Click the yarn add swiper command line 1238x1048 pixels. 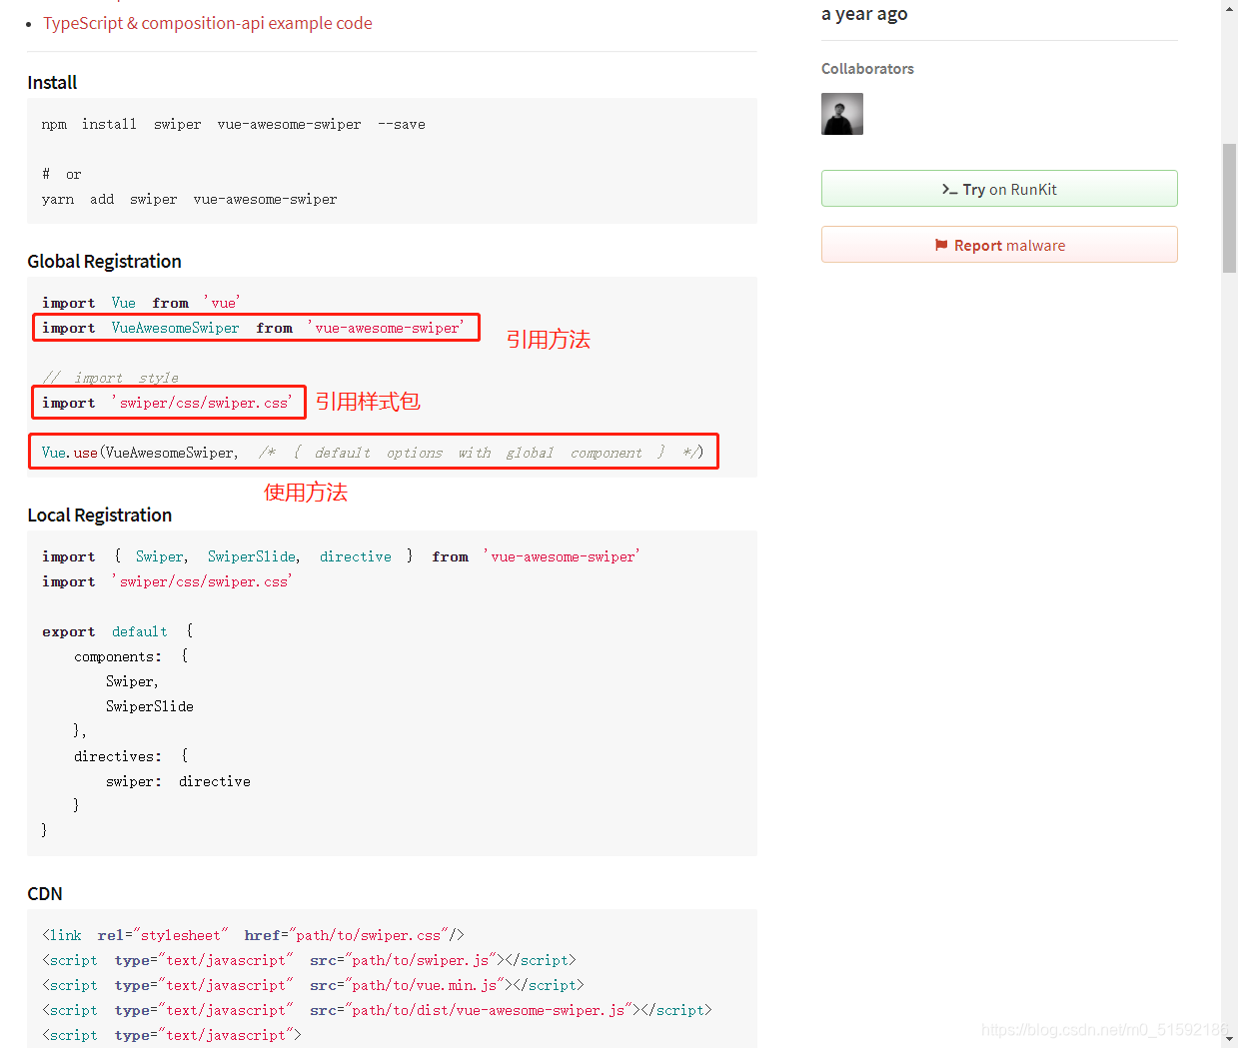[x=189, y=200]
